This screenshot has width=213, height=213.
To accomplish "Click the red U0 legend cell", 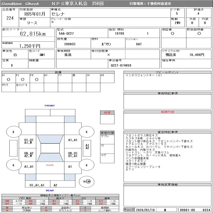I will (7, 201).
